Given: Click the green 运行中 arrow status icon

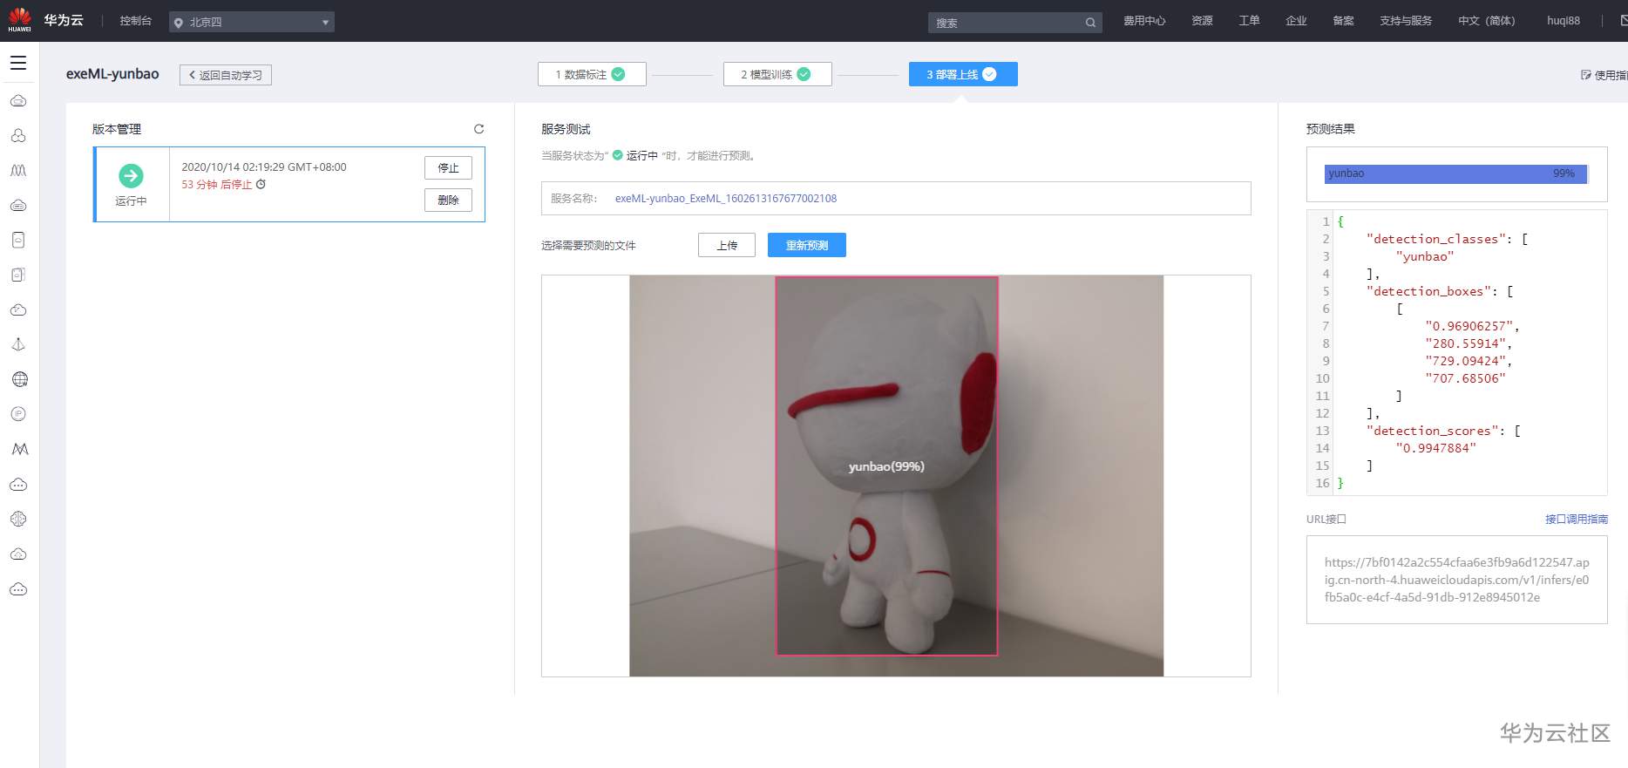Looking at the screenshot, I should click(x=131, y=176).
